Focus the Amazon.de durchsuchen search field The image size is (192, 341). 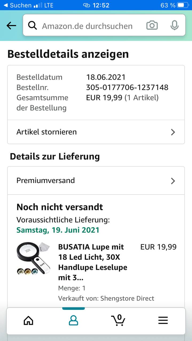tap(87, 26)
